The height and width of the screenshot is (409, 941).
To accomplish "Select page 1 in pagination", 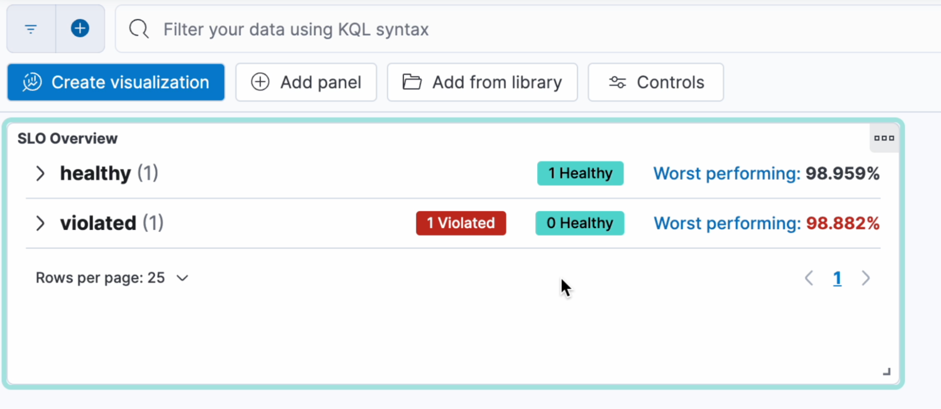I will pyautogui.click(x=837, y=278).
